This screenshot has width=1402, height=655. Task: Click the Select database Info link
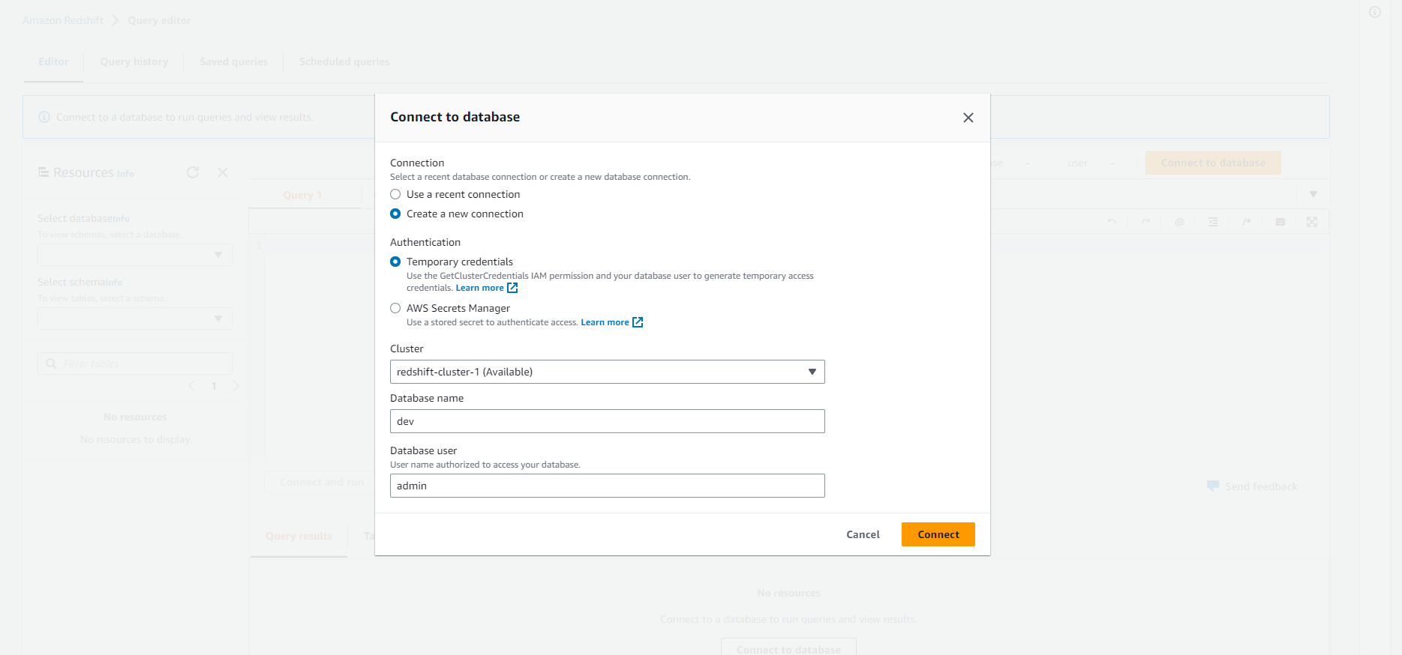coord(121,219)
